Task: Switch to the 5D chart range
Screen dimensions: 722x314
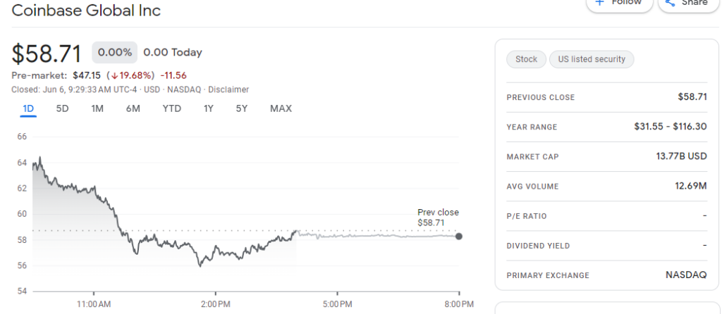Action: [x=63, y=108]
